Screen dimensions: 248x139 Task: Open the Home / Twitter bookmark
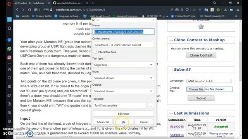coord(42,16)
